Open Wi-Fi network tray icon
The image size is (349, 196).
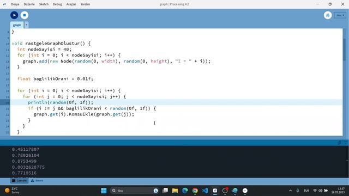[315, 191]
